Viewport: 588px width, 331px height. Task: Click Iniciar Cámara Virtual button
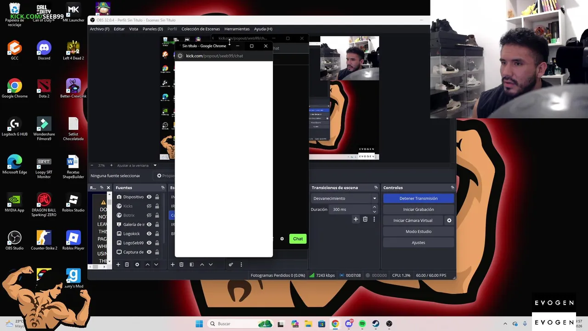pos(413,220)
